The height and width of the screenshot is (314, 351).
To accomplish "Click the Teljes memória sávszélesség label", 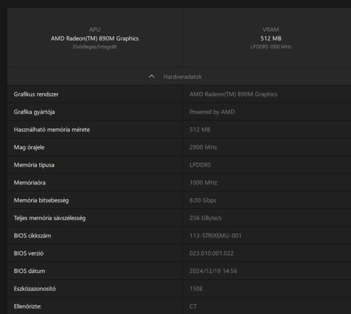I will click(x=50, y=218).
